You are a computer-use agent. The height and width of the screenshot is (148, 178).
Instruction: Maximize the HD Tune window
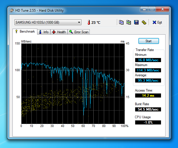click(x=152, y=9)
